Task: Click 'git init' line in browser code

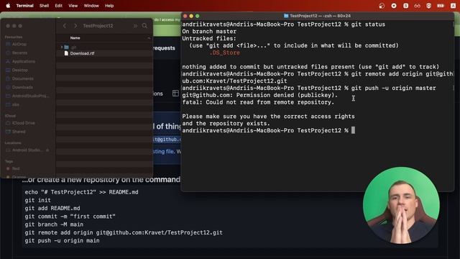Action: click(37, 200)
